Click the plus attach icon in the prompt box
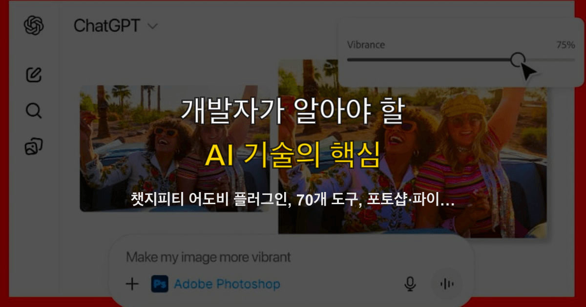Viewport: 586px width, 307px height. (132, 284)
